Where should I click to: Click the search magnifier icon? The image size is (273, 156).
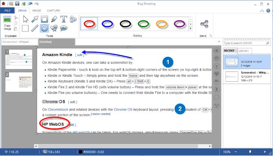click(268, 43)
